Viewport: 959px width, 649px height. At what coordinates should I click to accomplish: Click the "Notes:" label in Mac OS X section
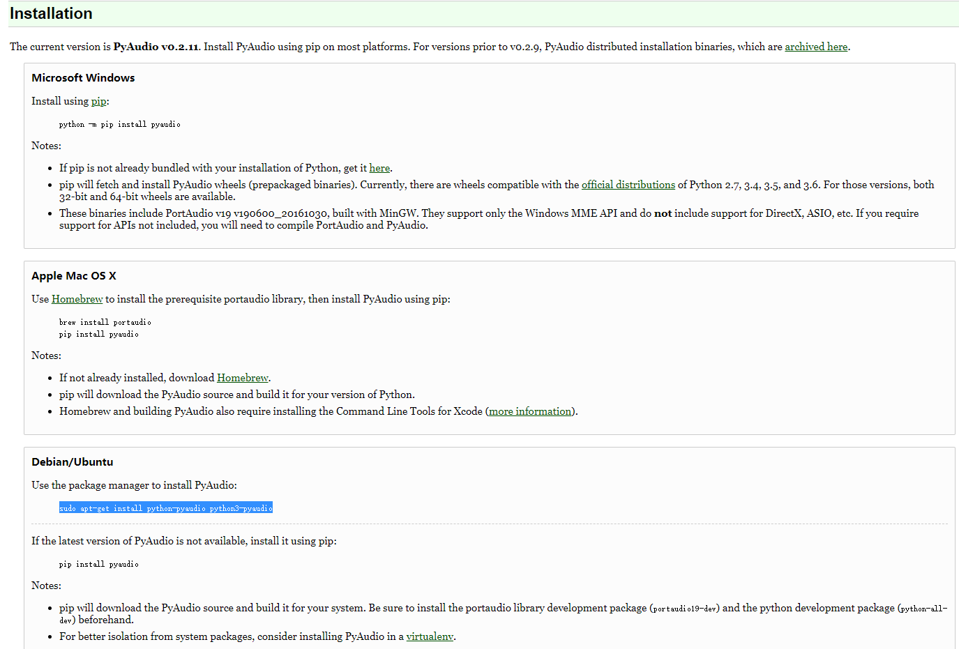(x=46, y=356)
